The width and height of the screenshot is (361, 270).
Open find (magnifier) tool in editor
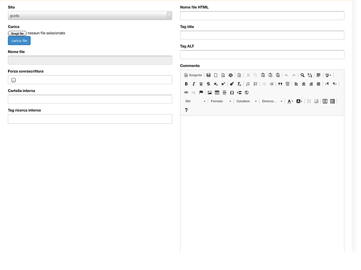[302, 75]
